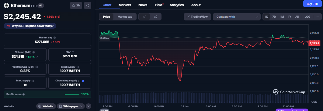323x111 pixels.
Task: Open the Analytics tab
Action: click(x=176, y=5)
